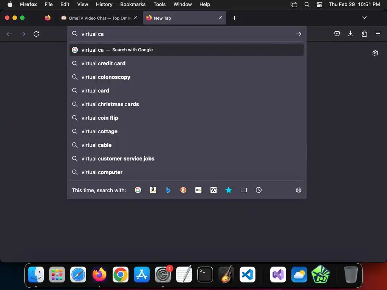
Task: Open search settings gear in dropdown
Action: click(299, 190)
